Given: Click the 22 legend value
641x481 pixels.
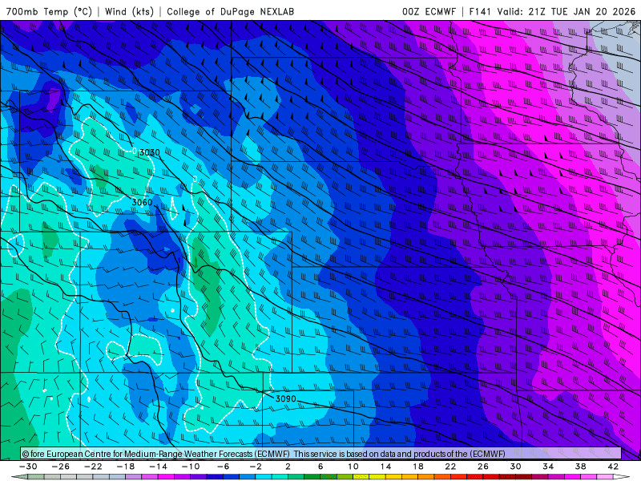Looking at the screenshot, I should pyautogui.click(x=450, y=467).
